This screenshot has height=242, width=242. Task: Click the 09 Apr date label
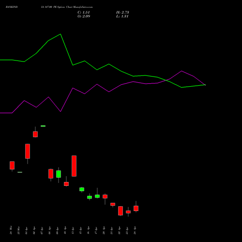(x=57, y=230)
